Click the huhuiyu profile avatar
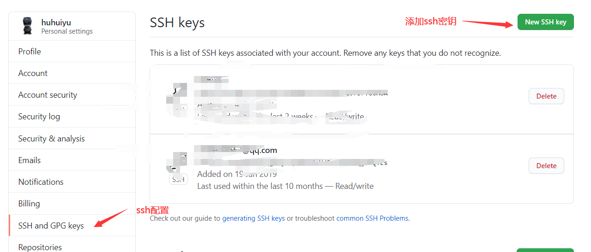Viewport: 591px width, 252px height. [x=27, y=26]
